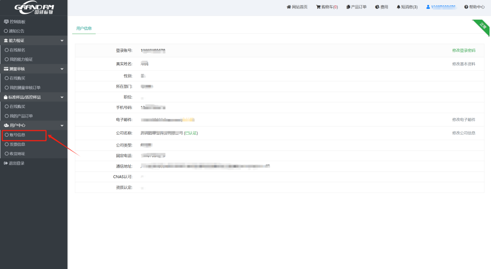The width and height of the screenshot is (491, 269).
Task: Collapse the 用户中心 section chevron
Action: click(62, 125)
